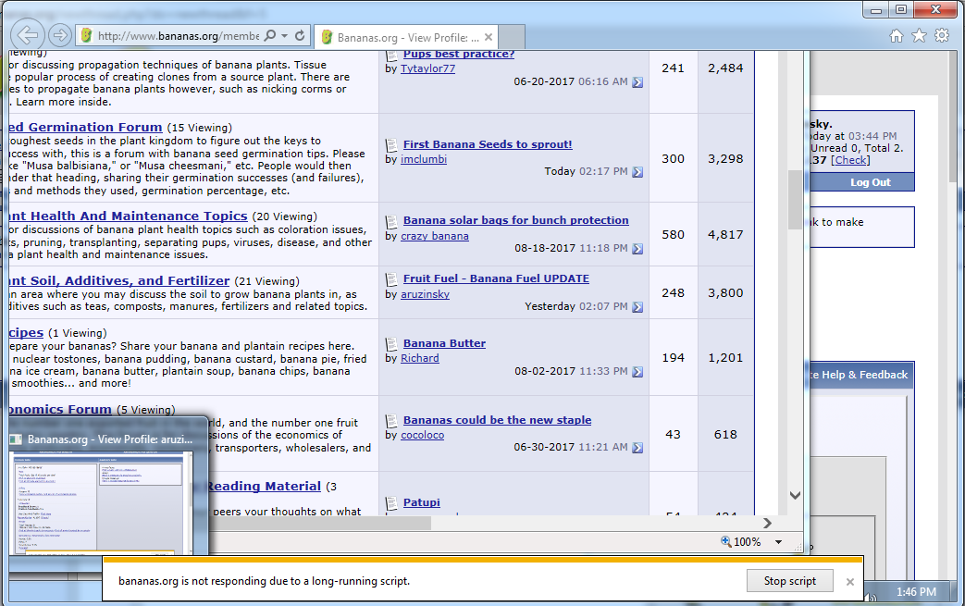
Task: Click the search magnifier in the address bar
Action: (x=270, y=36)
